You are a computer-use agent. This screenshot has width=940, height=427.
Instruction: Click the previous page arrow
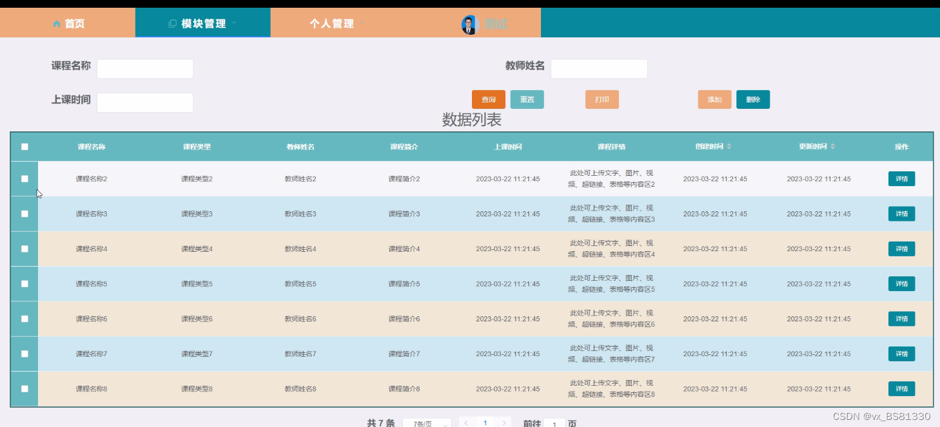466,422
